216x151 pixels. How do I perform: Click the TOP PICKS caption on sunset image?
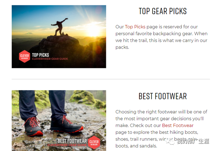point(40,55)
